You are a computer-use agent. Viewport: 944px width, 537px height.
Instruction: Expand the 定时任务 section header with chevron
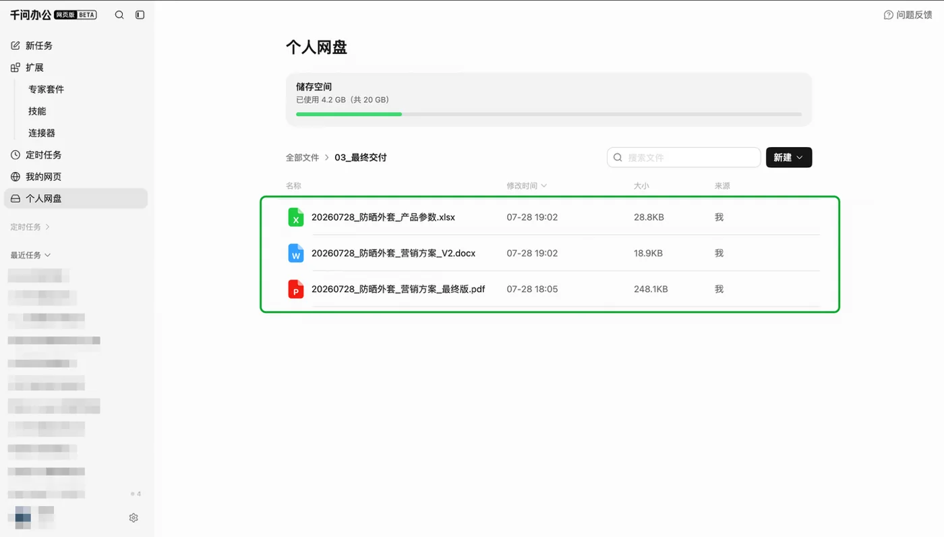pos(30,227)
